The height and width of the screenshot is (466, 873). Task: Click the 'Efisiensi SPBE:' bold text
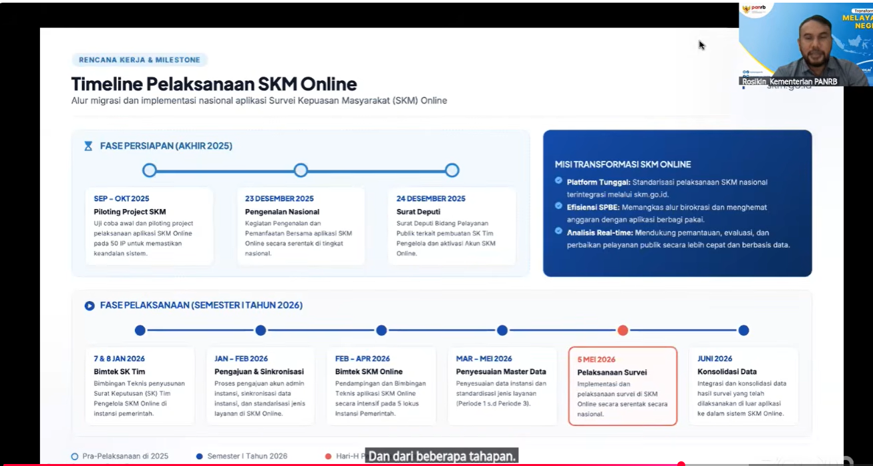(x=593, y=208)
